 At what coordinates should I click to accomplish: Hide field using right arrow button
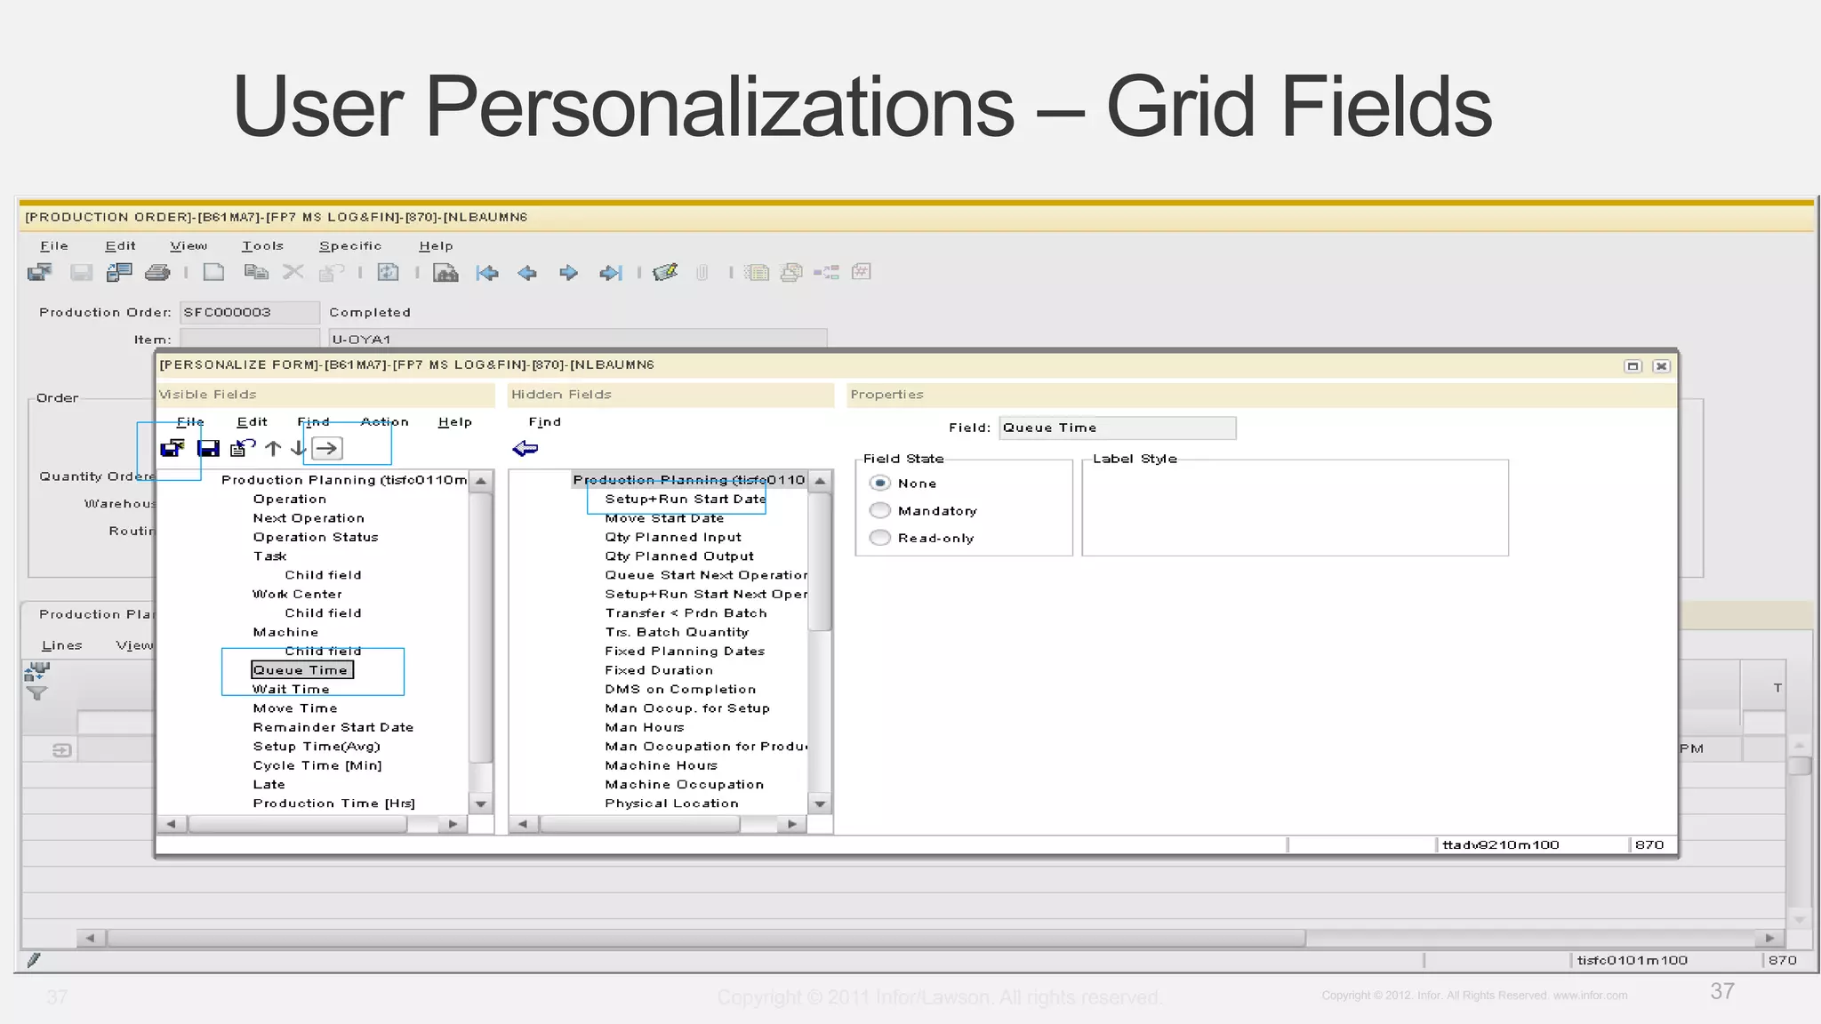click(327, 449)
